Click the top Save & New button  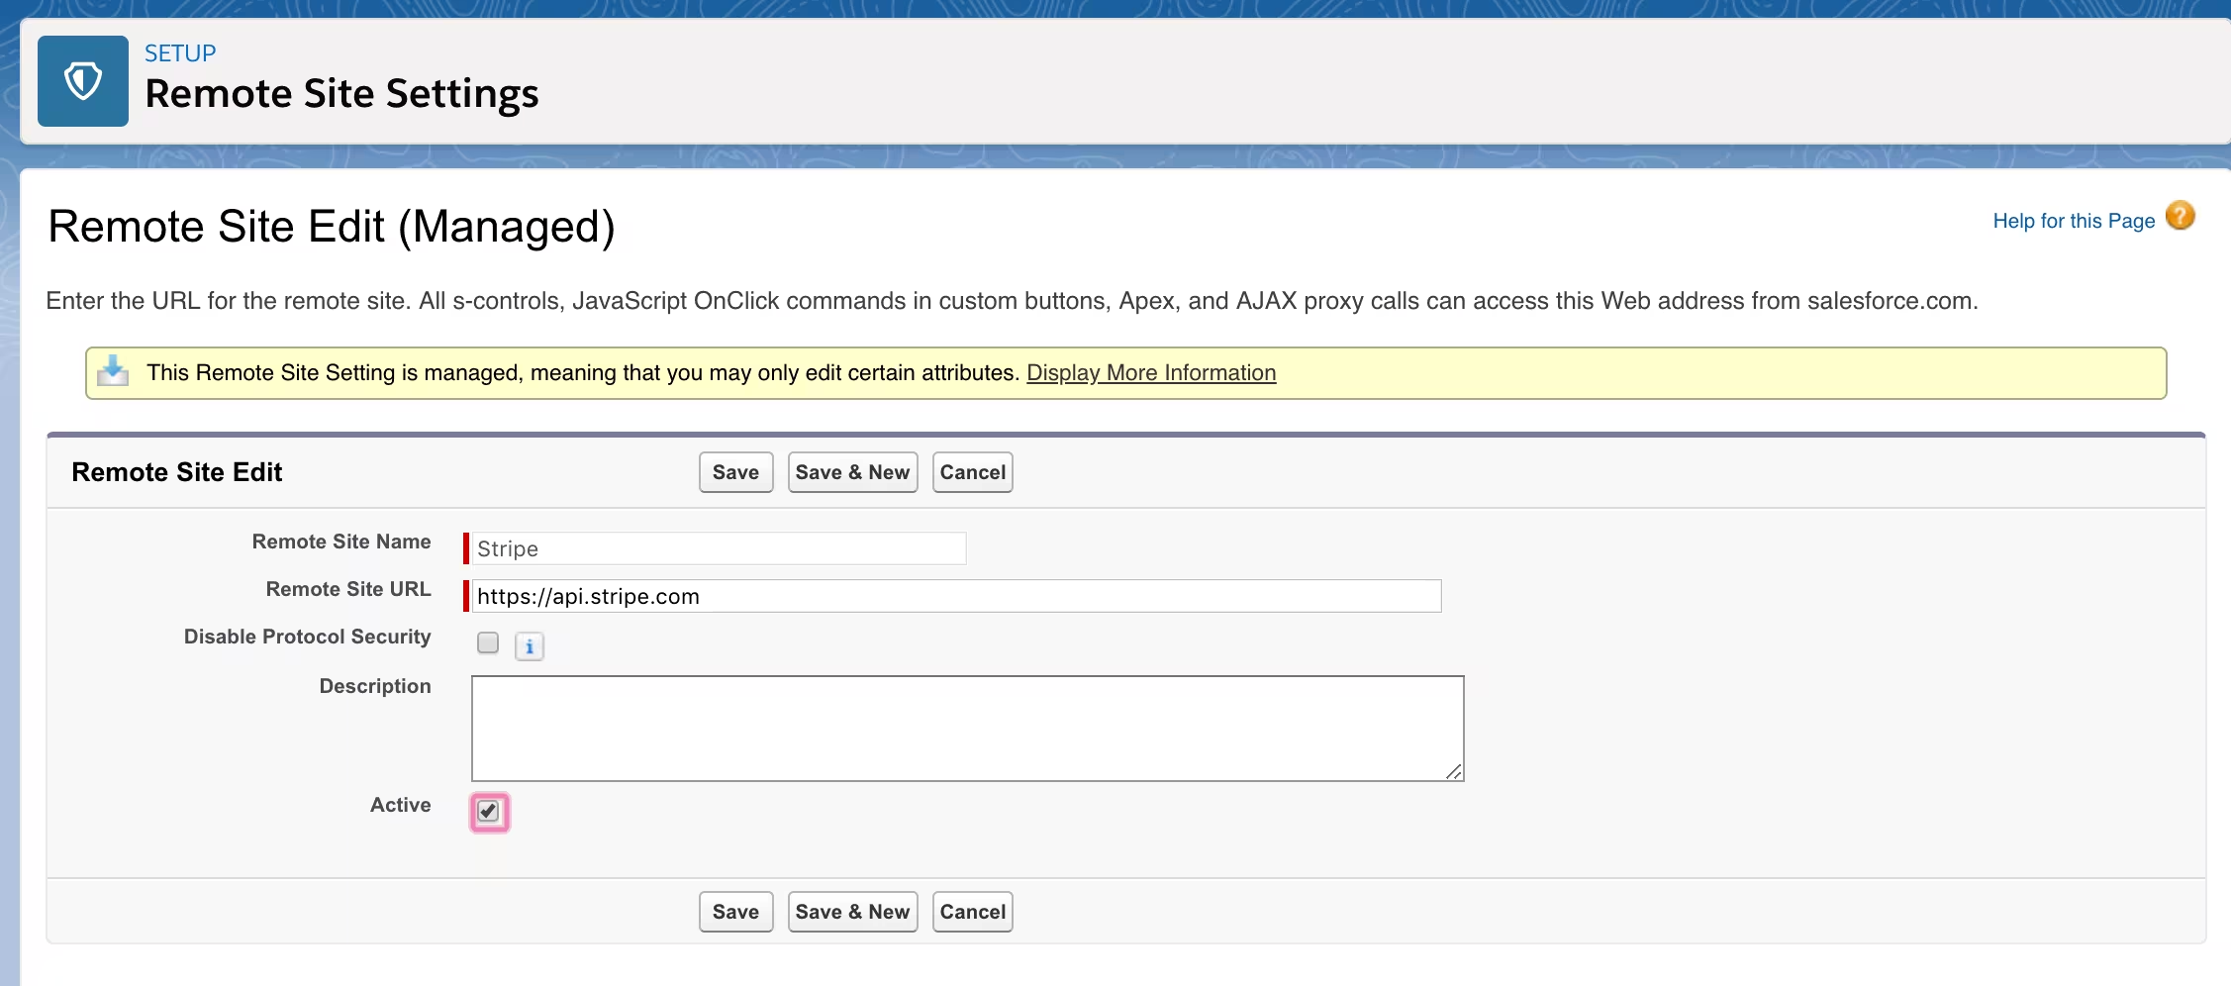pyautogui.click(x=851, y=472)
